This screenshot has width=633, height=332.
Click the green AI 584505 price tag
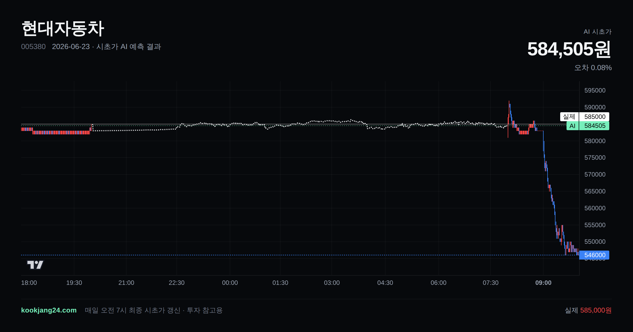click(x=588, y=126)
